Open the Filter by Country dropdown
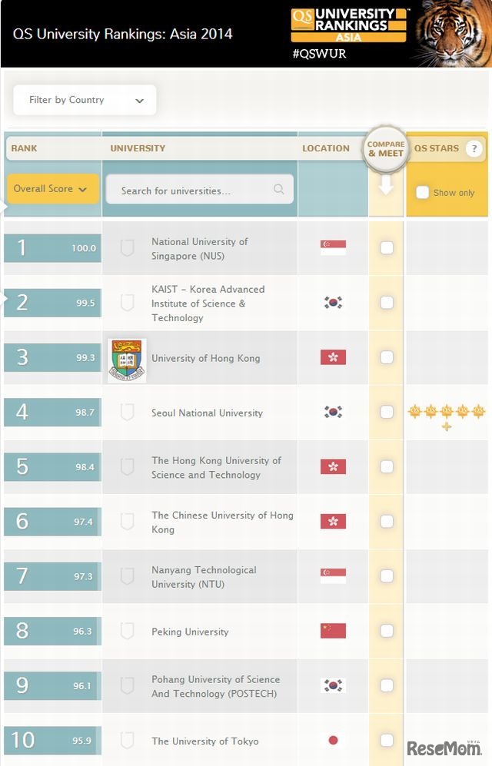 click(84, 99)
